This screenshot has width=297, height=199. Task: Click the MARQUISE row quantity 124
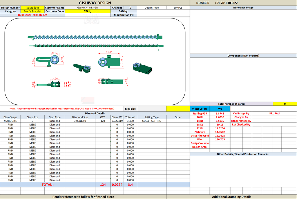pos(103,121)
